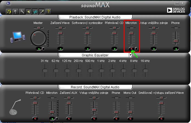Click the Softwarový syntezátor volume slider handle
This screenshot has height=123, width=191.
[x=88, y=33]
